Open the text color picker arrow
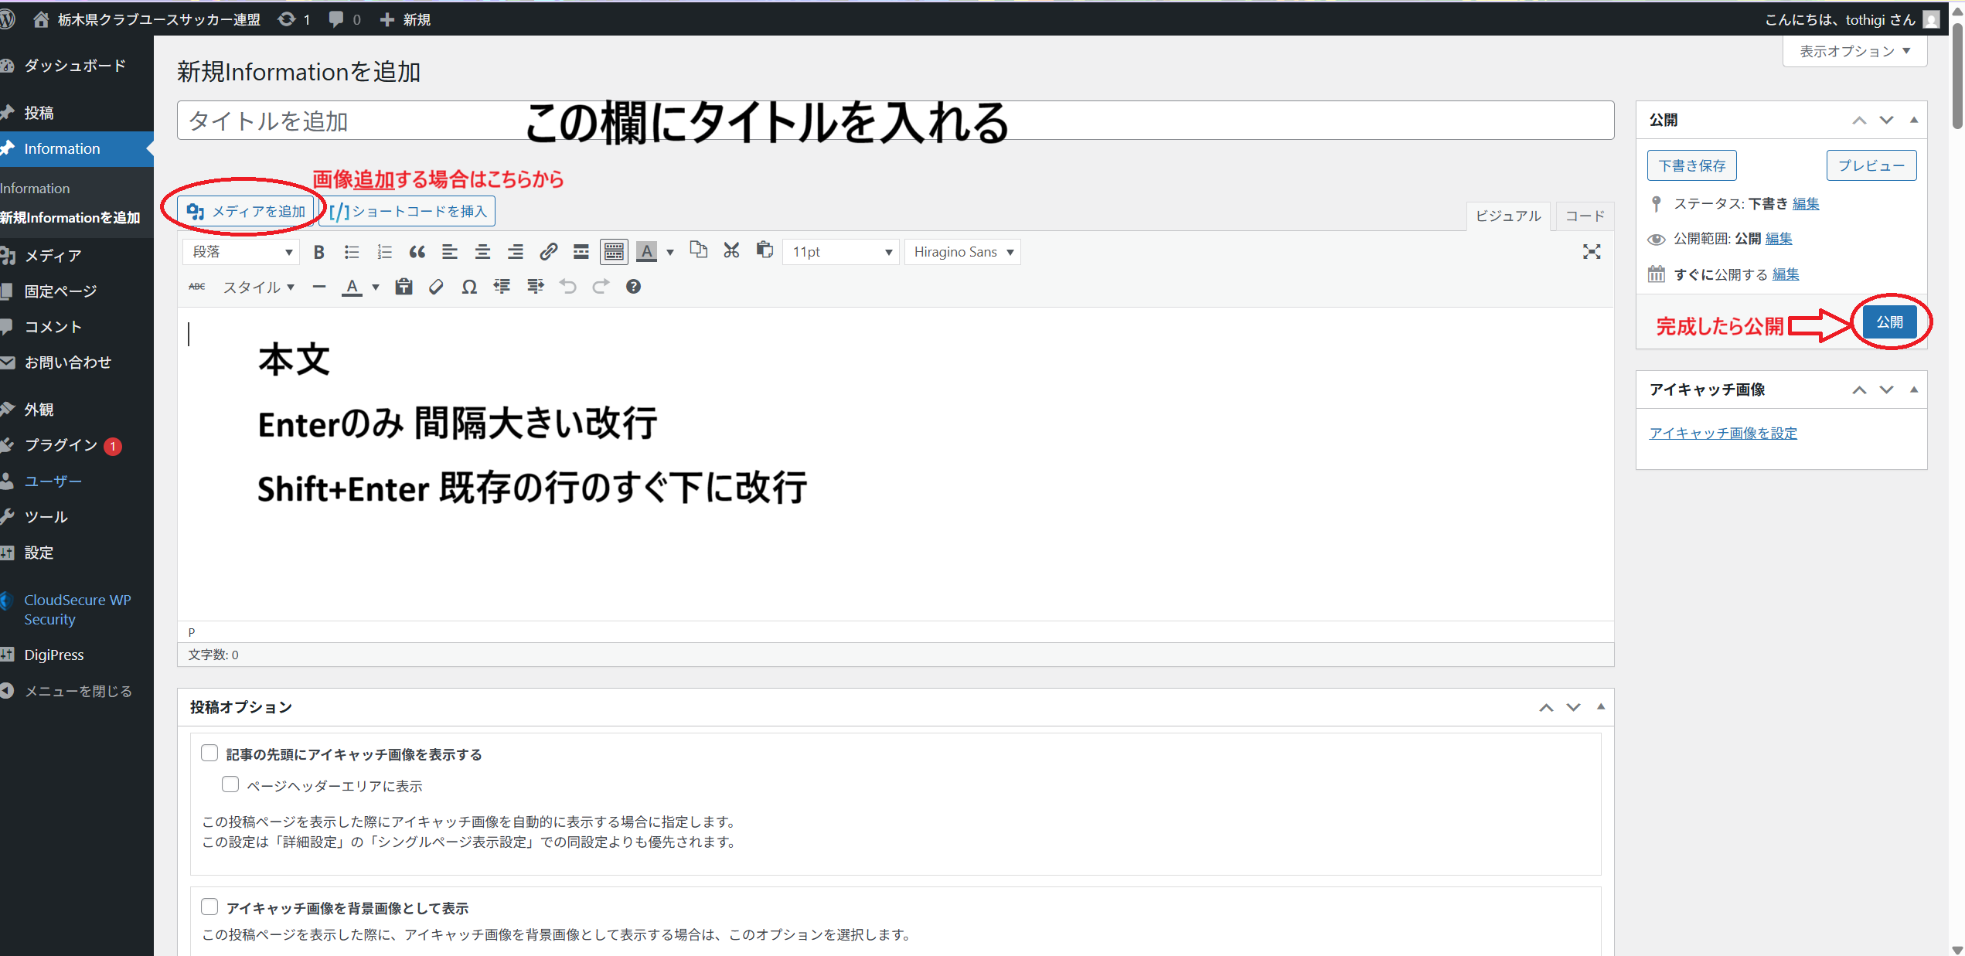Image resolution: width=1965 pixels, height=956 pixels. pyautogui.click(x=376, y=287)
